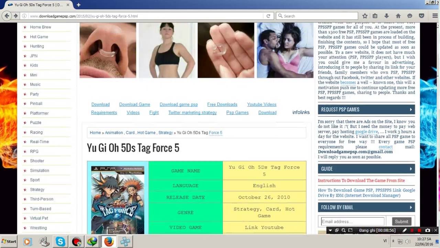The width and height of the screenshot is (440, 248).
Task: Stop the recording with the red square
Action: tap(419, 230)
